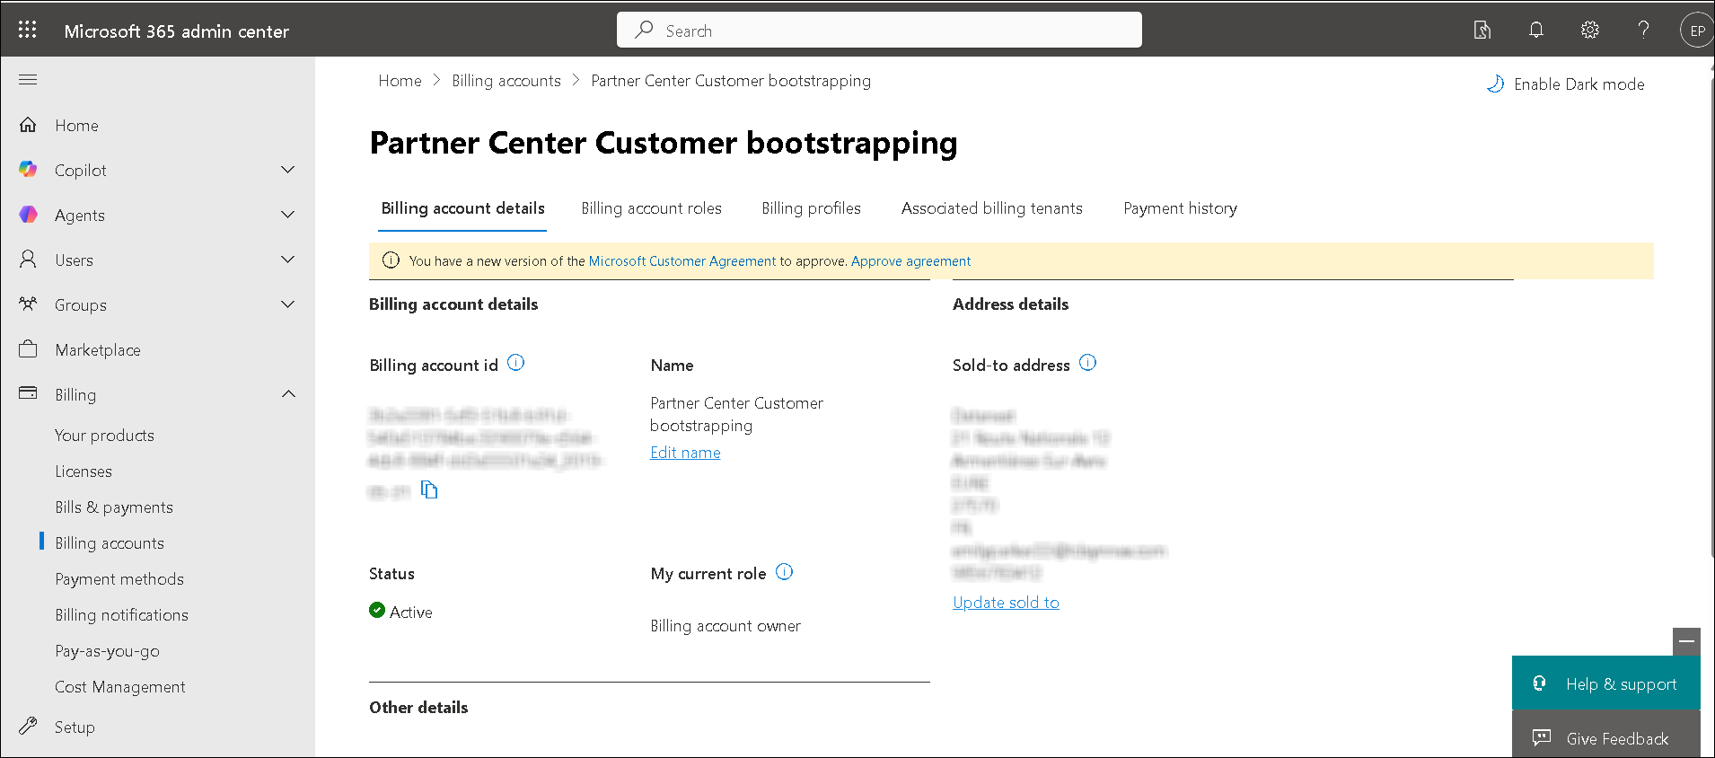Click info icon beside Billing account id
1715x758 pixels.
click(515, 363)
